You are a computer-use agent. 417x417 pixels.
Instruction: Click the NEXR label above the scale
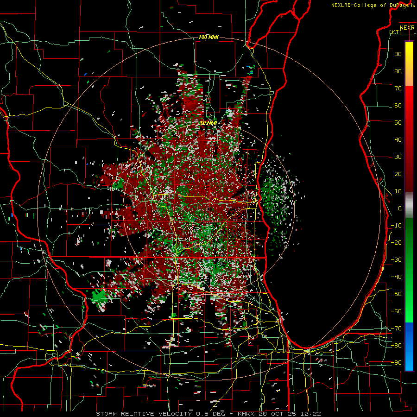[x=407, y=28]
